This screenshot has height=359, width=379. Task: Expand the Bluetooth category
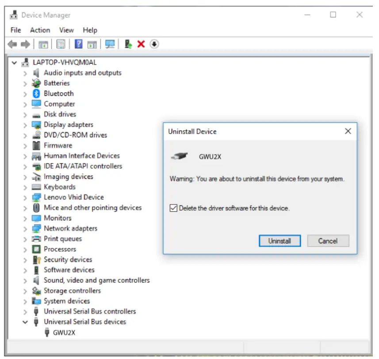coord(25,93)
